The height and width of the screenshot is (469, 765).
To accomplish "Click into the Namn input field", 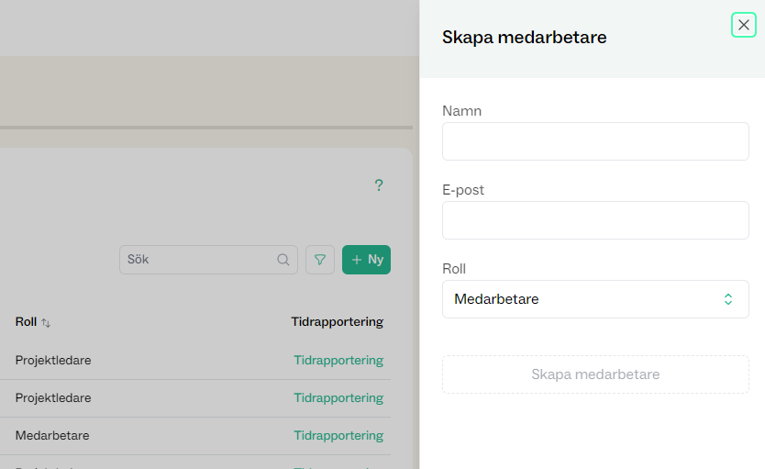I will (x=595, y=141).
